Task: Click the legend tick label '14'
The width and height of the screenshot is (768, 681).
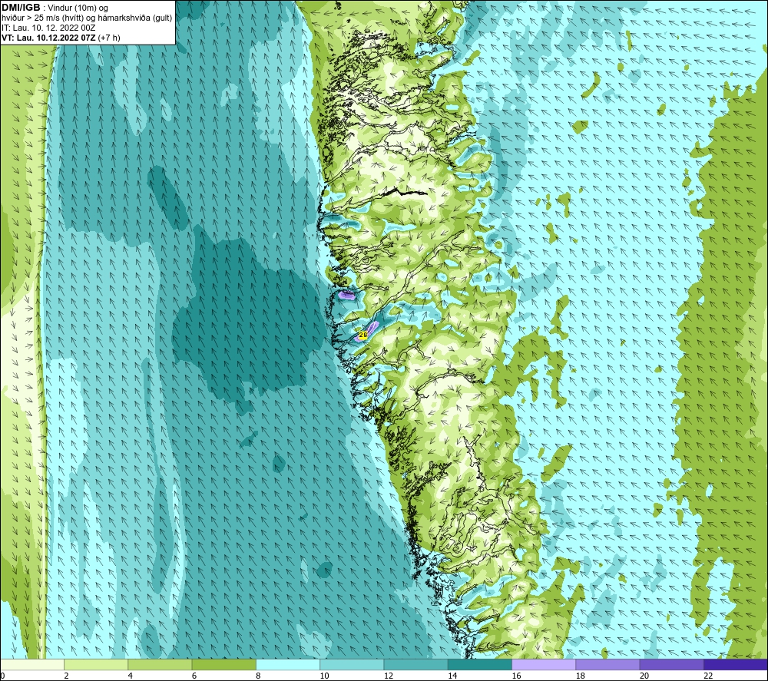Action: 452,676
